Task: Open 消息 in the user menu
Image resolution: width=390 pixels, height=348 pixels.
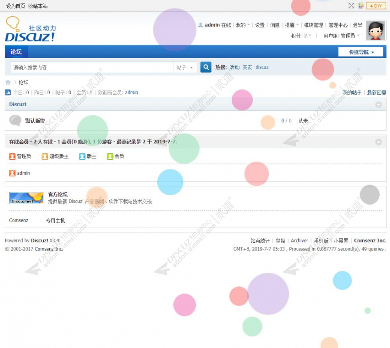Action: pyautogui.click(x=275, y=25)
